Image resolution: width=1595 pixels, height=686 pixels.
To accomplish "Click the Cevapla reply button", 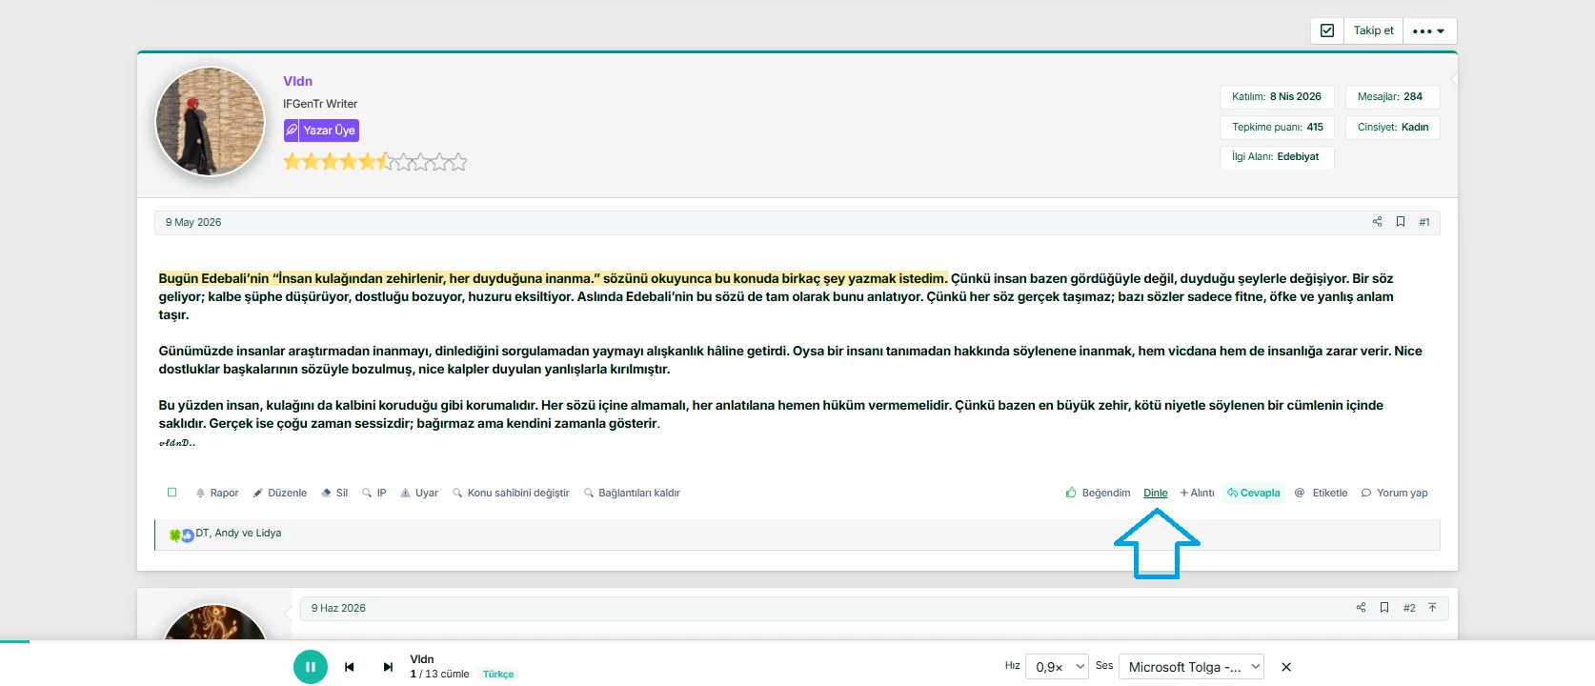I will click(x=1254, y=493).
